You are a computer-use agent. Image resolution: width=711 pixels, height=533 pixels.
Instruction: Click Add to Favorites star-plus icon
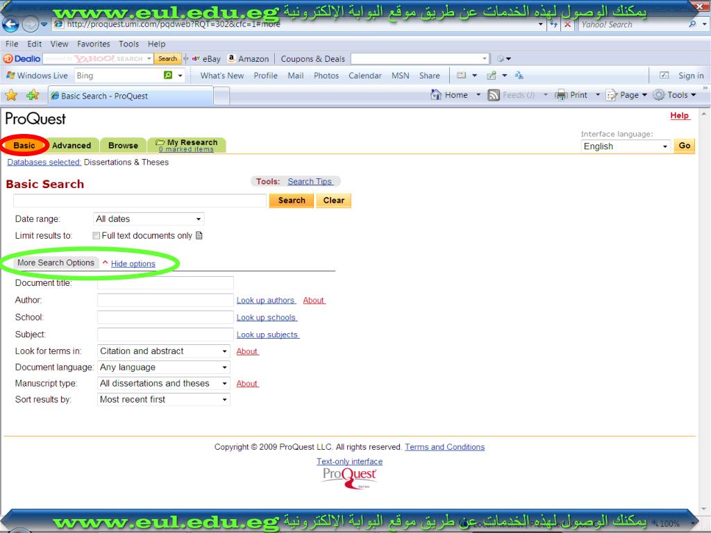pos(33,95)
